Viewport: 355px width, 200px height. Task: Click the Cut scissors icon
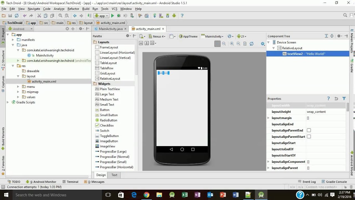click(x=39, y=16)
